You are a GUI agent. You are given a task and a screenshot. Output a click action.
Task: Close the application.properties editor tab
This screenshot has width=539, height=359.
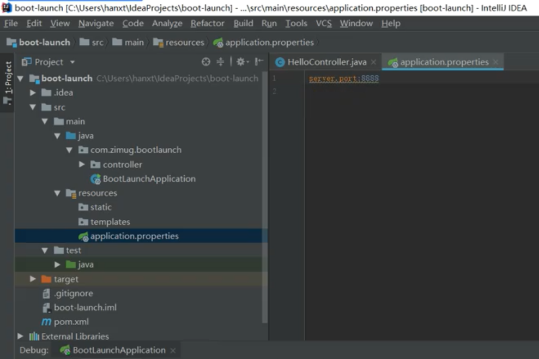tap(495, 62)
